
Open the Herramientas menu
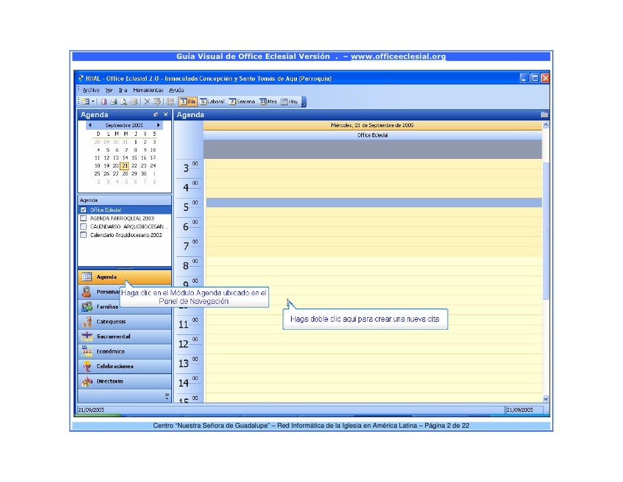click(147, 90)
